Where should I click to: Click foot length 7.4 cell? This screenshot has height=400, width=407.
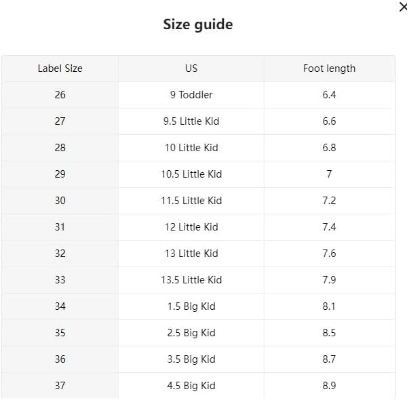(x=330, y=227)
